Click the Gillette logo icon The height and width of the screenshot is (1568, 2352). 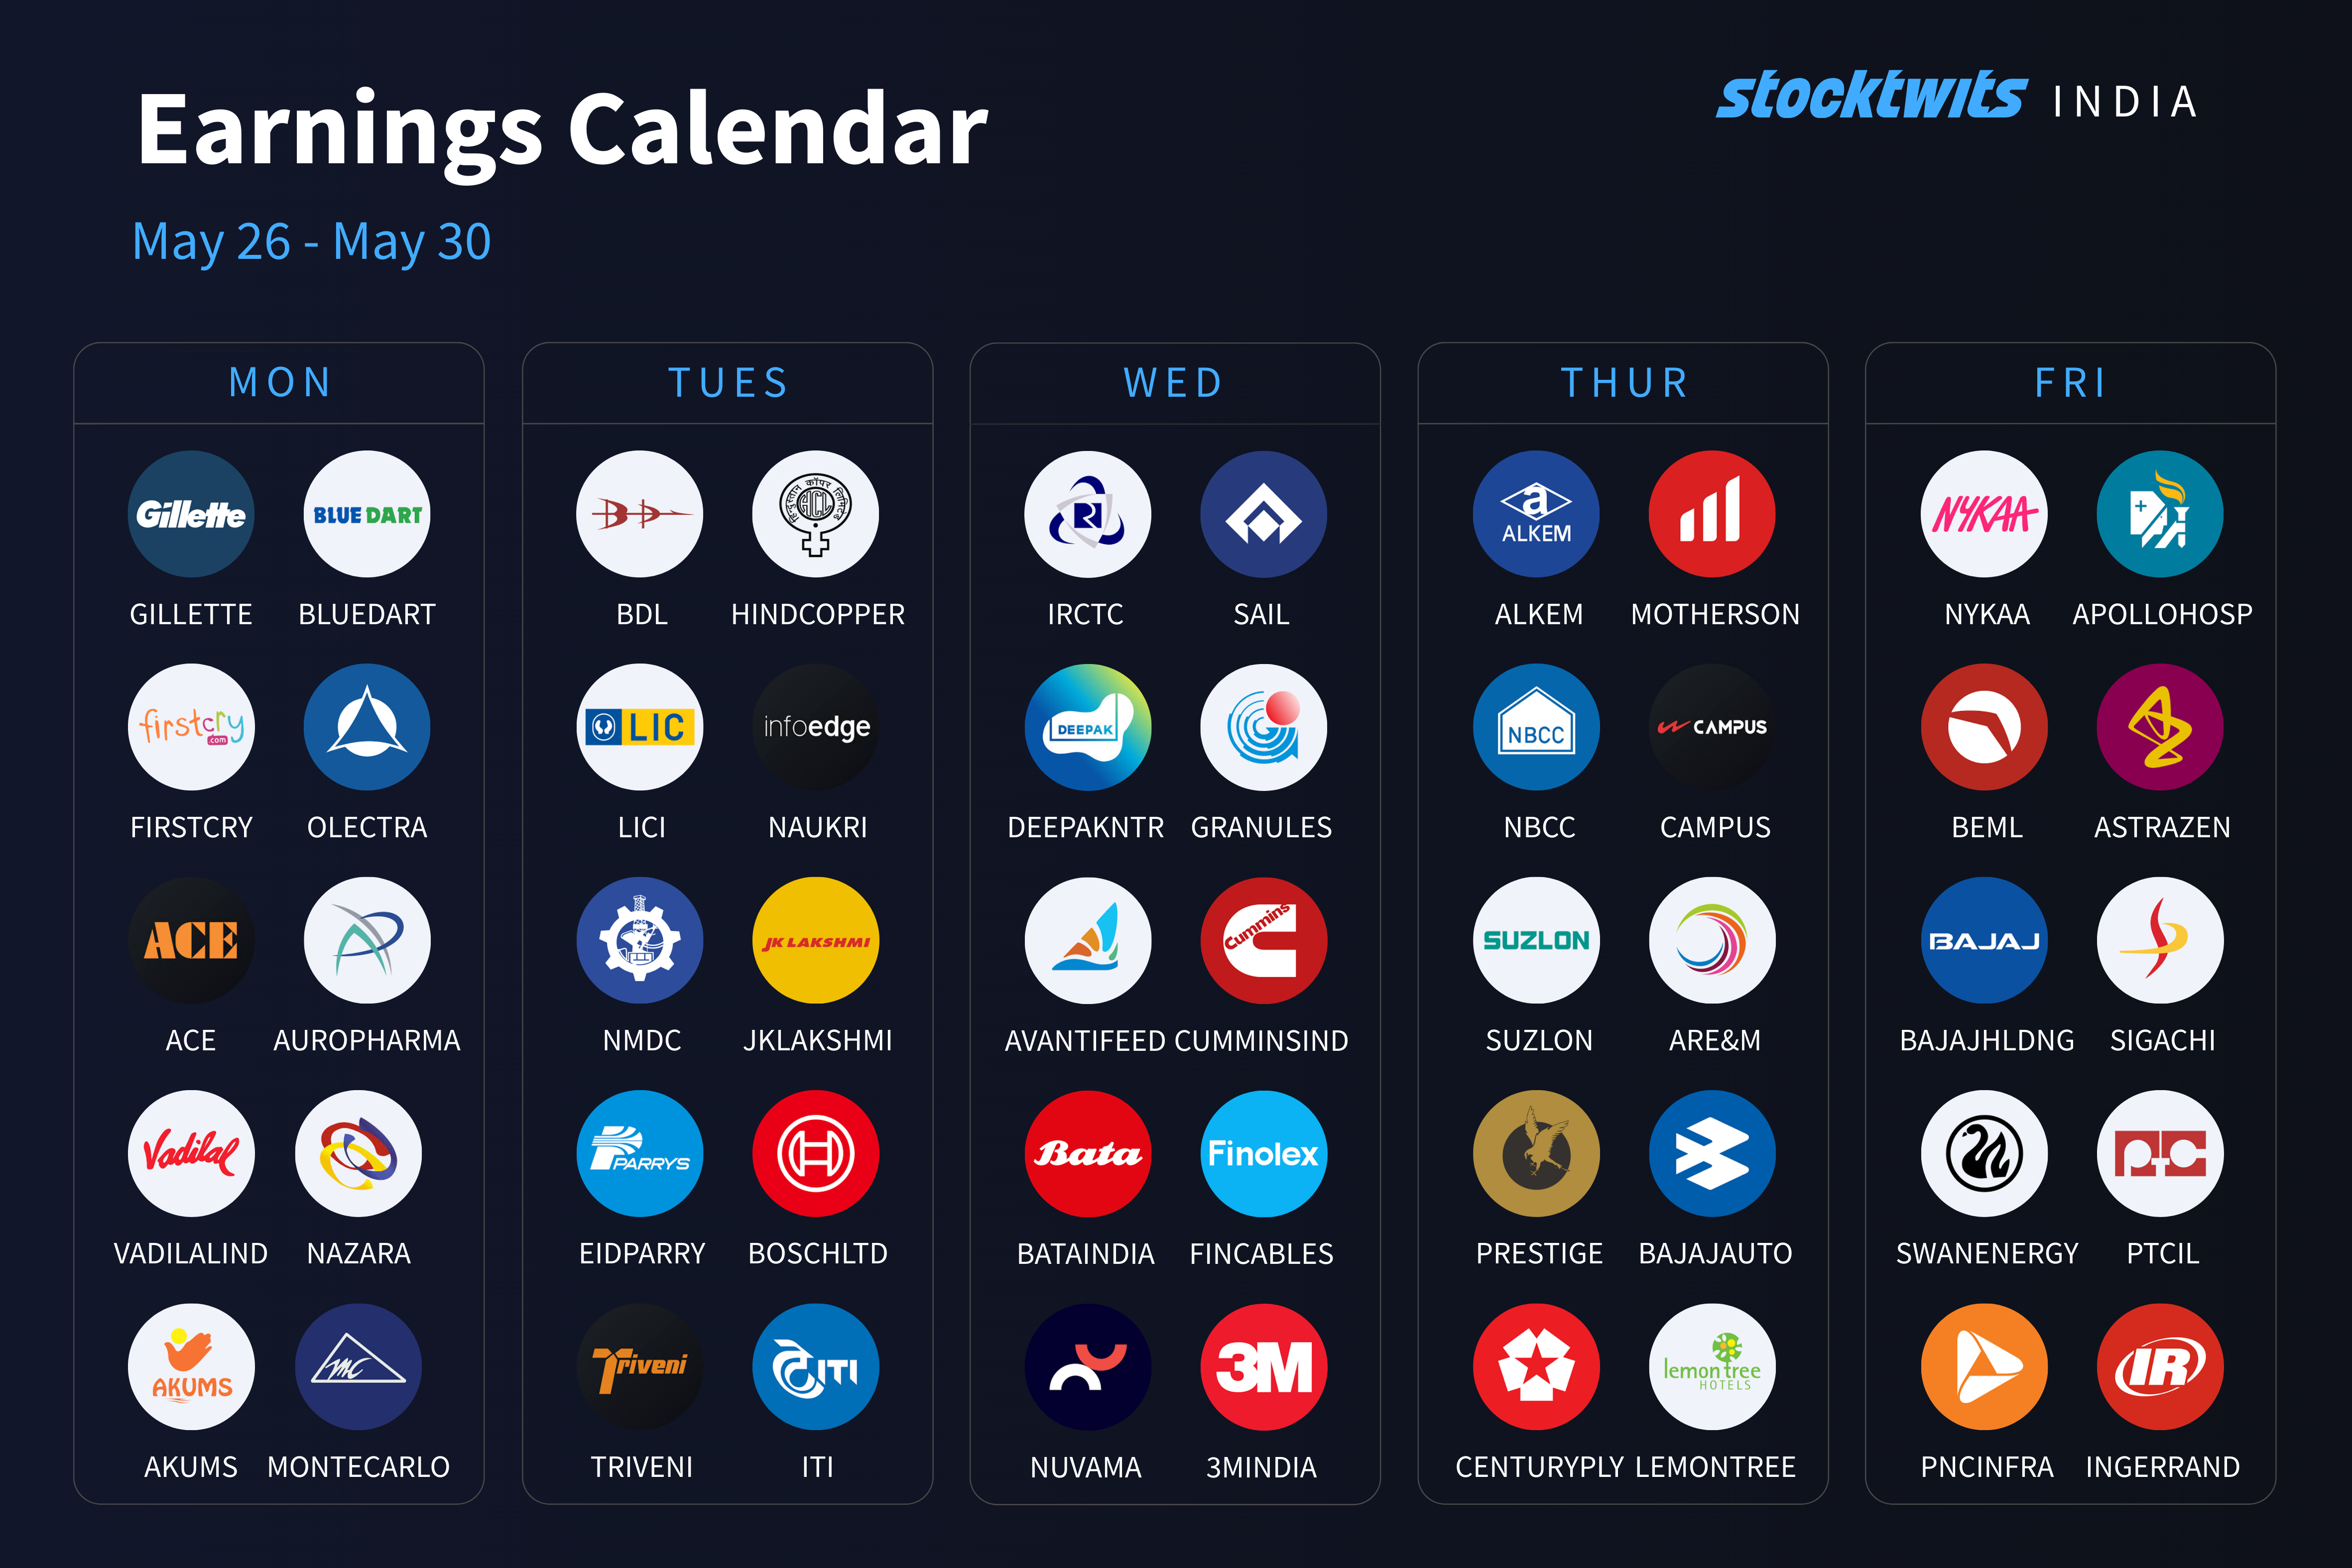(x=191, y=514)
